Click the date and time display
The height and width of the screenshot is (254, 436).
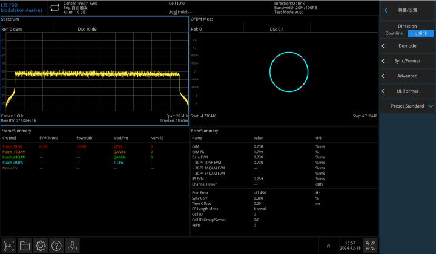[x=350, y=246]
